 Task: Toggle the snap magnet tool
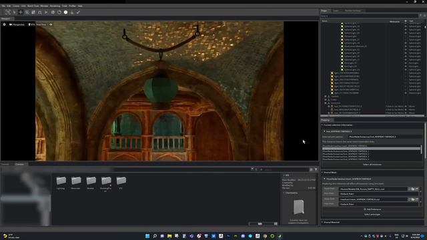pos(40,12)
